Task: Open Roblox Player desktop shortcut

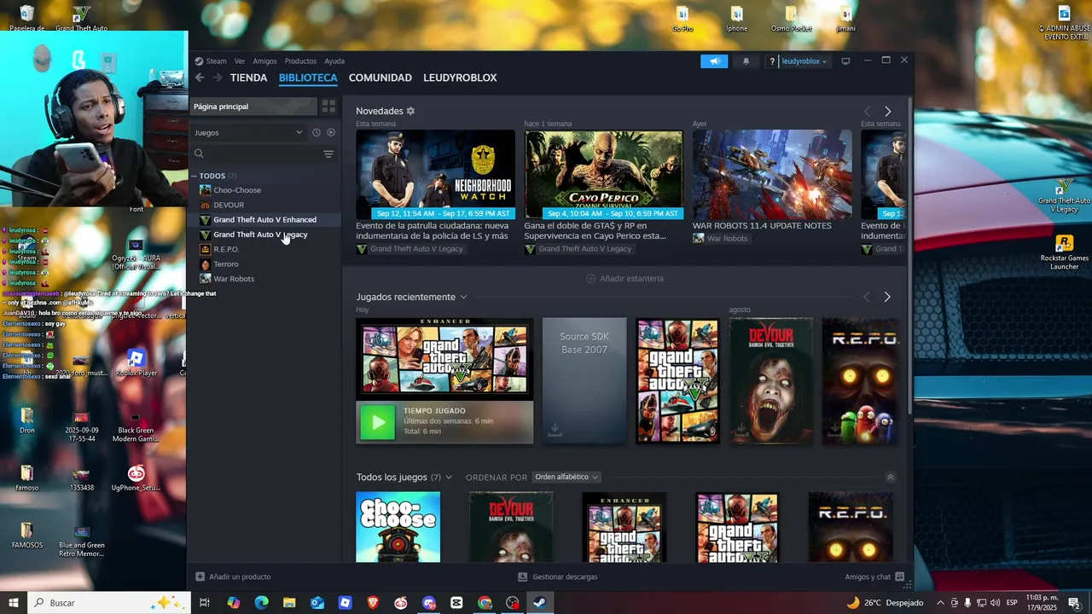Action: click(136, 362)
